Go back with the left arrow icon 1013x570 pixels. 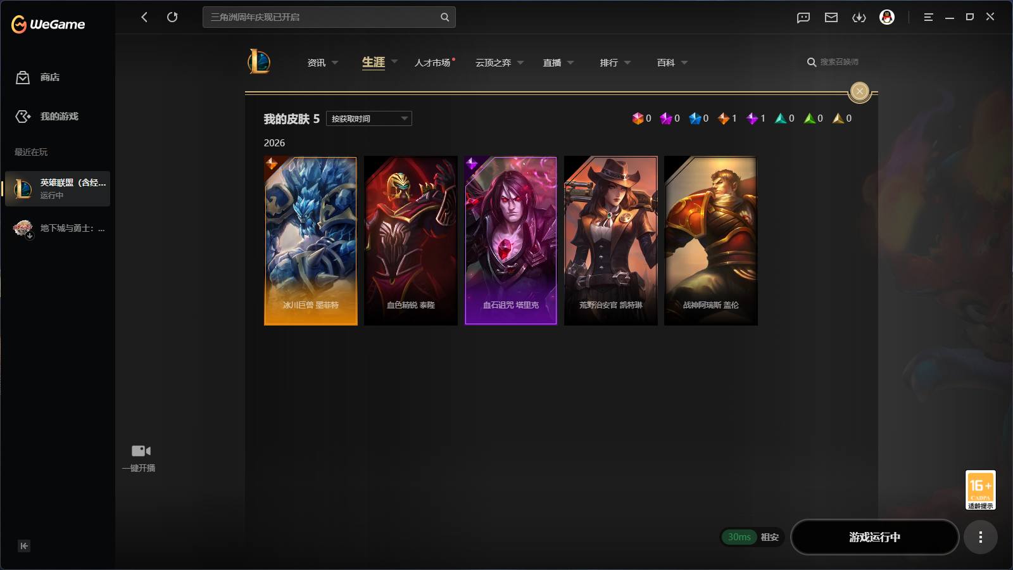tap(144, 17)
